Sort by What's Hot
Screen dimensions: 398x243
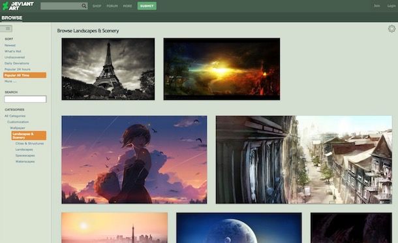[12, 52]
